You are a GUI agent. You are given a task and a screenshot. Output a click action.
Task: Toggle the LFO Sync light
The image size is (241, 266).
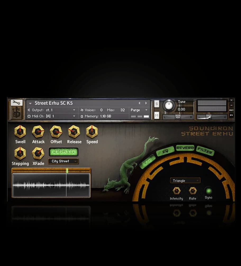208,191
